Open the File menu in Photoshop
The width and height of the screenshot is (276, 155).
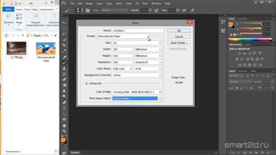tap(72, 3)
